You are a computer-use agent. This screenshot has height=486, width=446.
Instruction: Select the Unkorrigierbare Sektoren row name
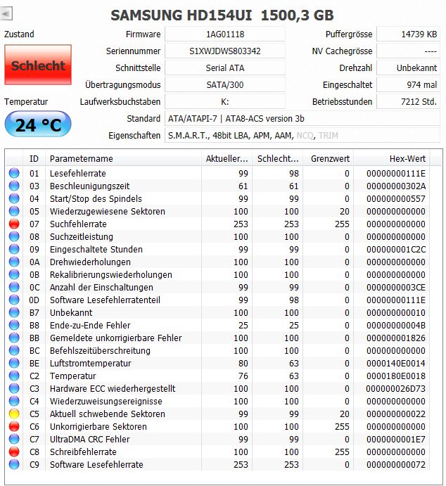(x=98, y=427)
